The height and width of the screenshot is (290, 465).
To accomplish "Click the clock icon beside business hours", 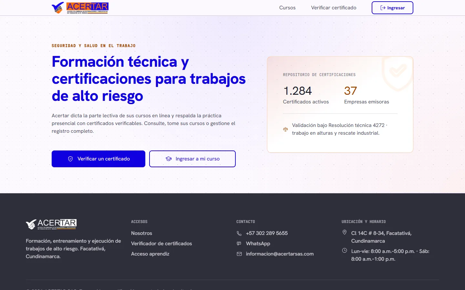I will [345, 250].
